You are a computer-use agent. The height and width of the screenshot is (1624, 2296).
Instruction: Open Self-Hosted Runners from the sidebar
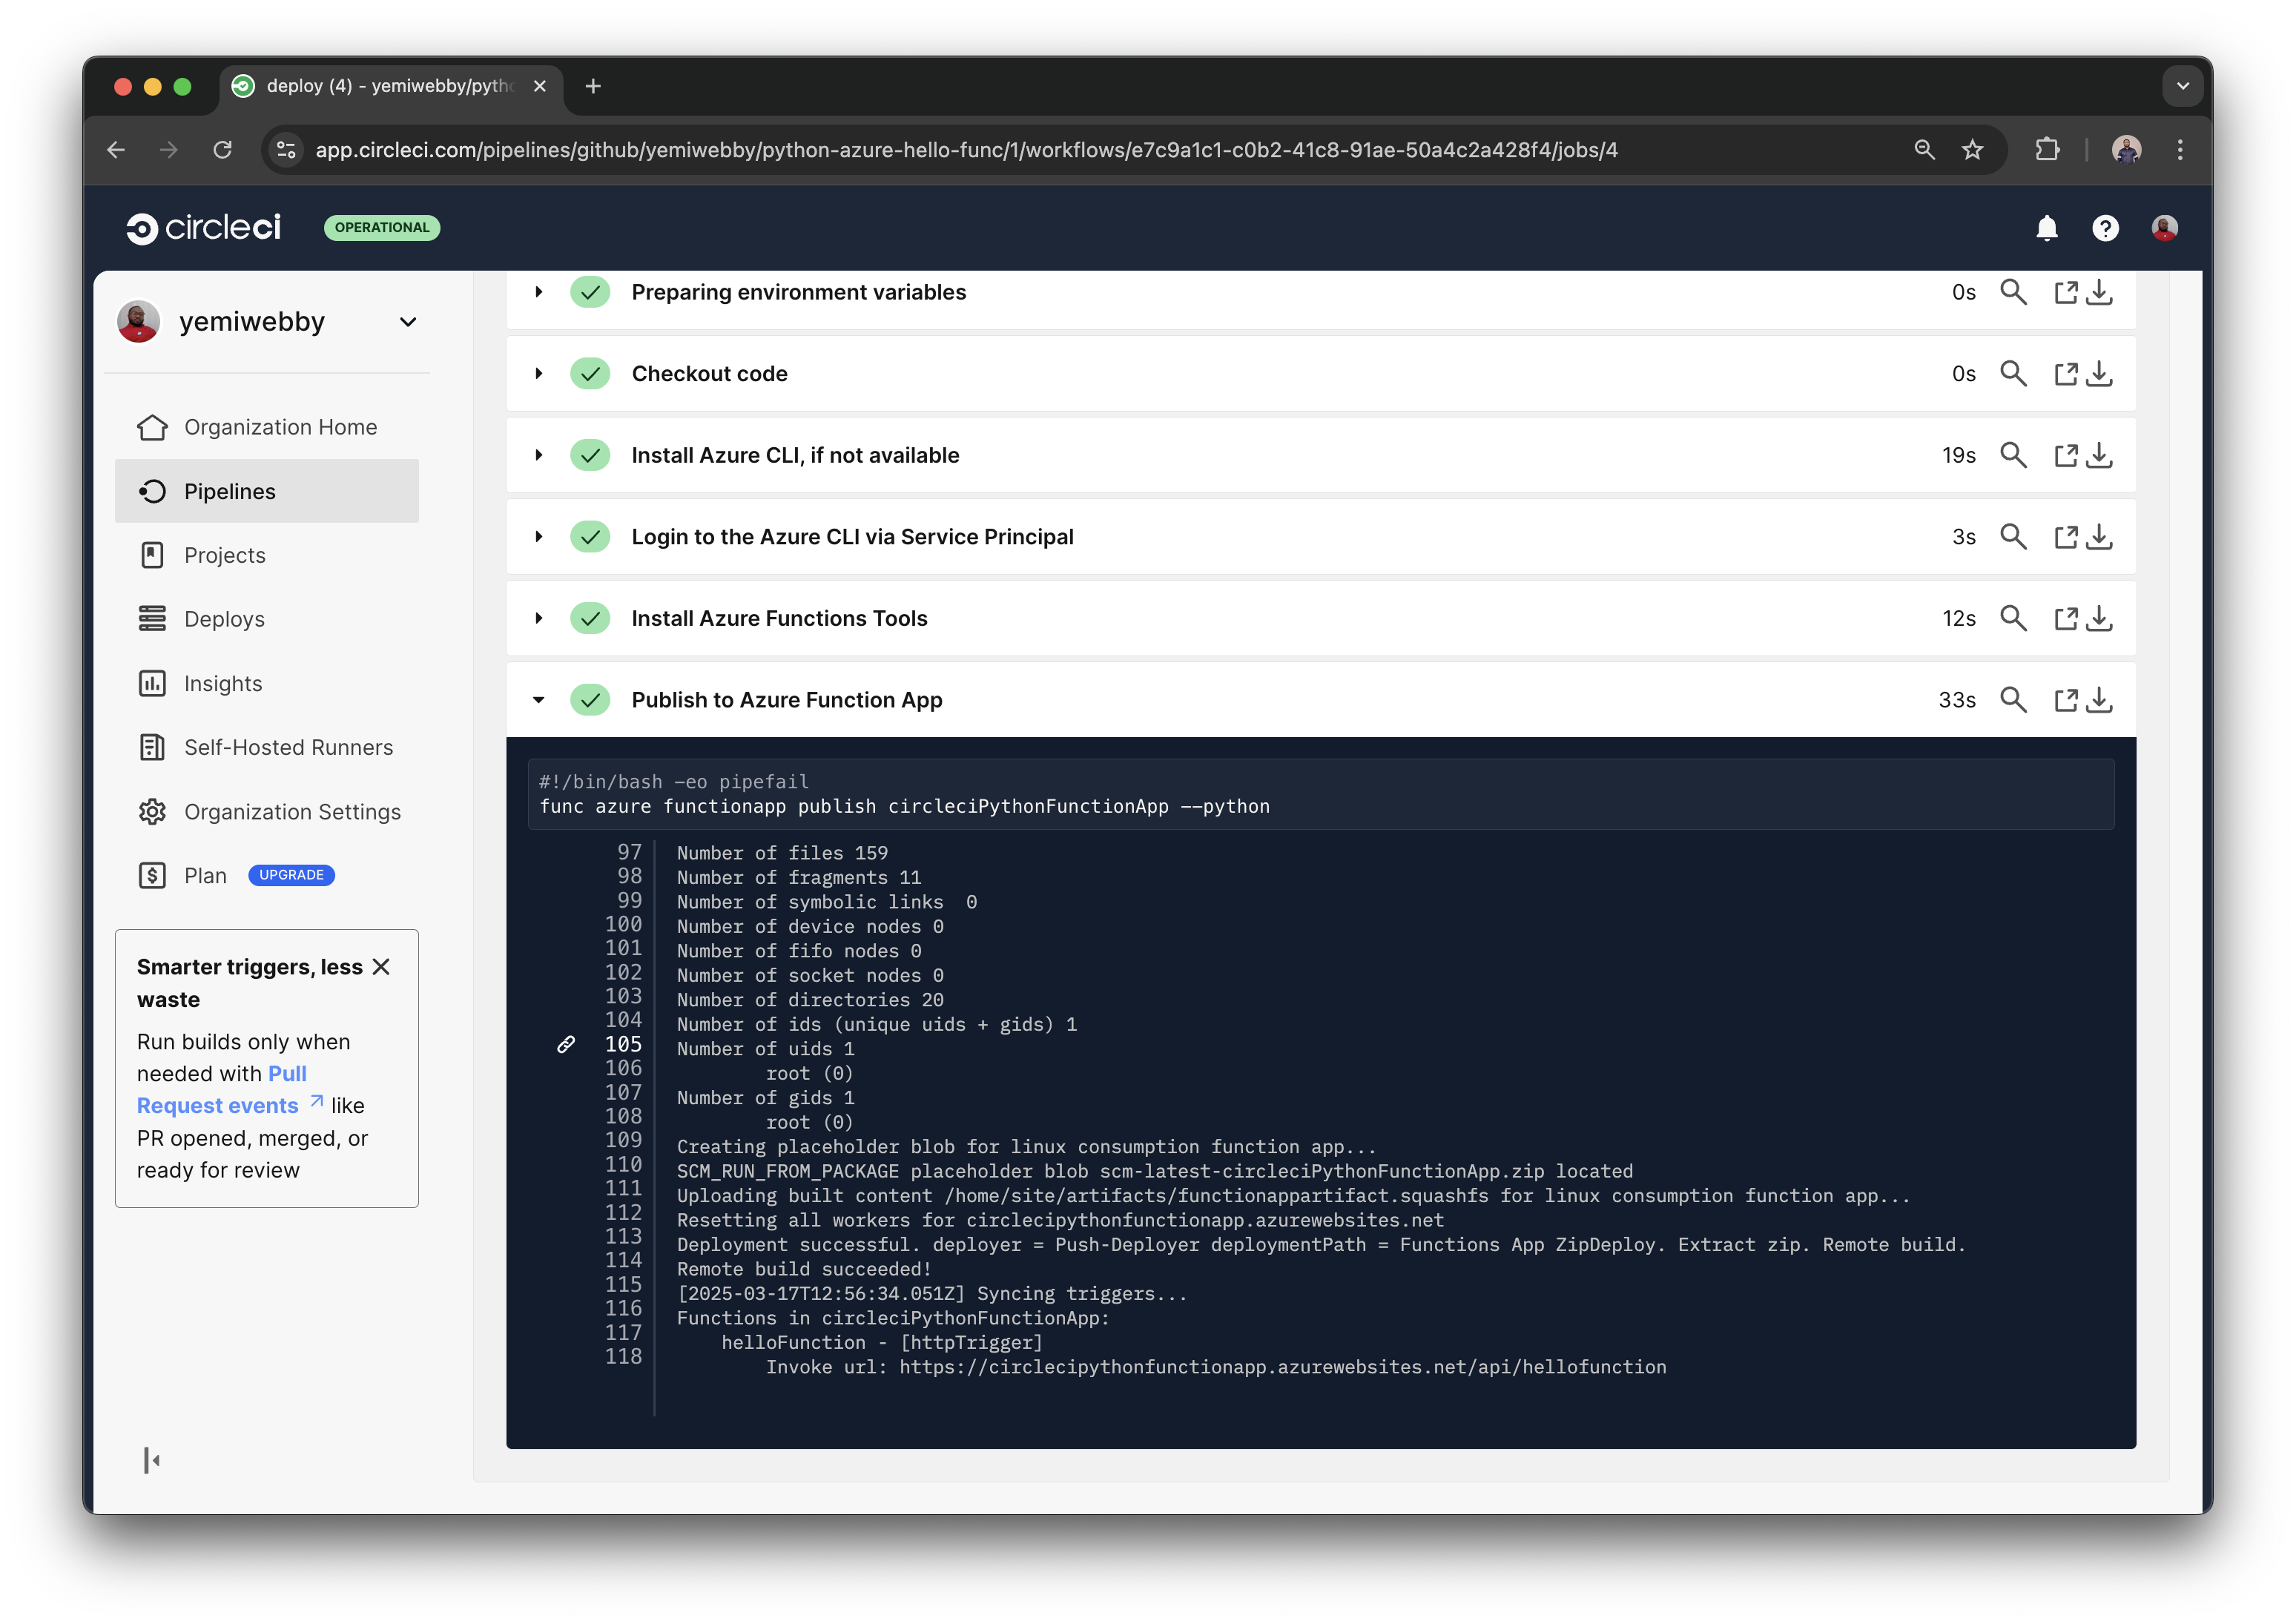(288, 747)
